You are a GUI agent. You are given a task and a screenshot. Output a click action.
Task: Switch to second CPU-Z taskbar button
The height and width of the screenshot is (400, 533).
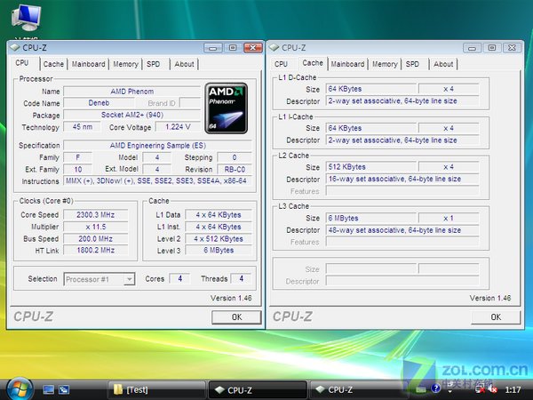coord(357,390)
